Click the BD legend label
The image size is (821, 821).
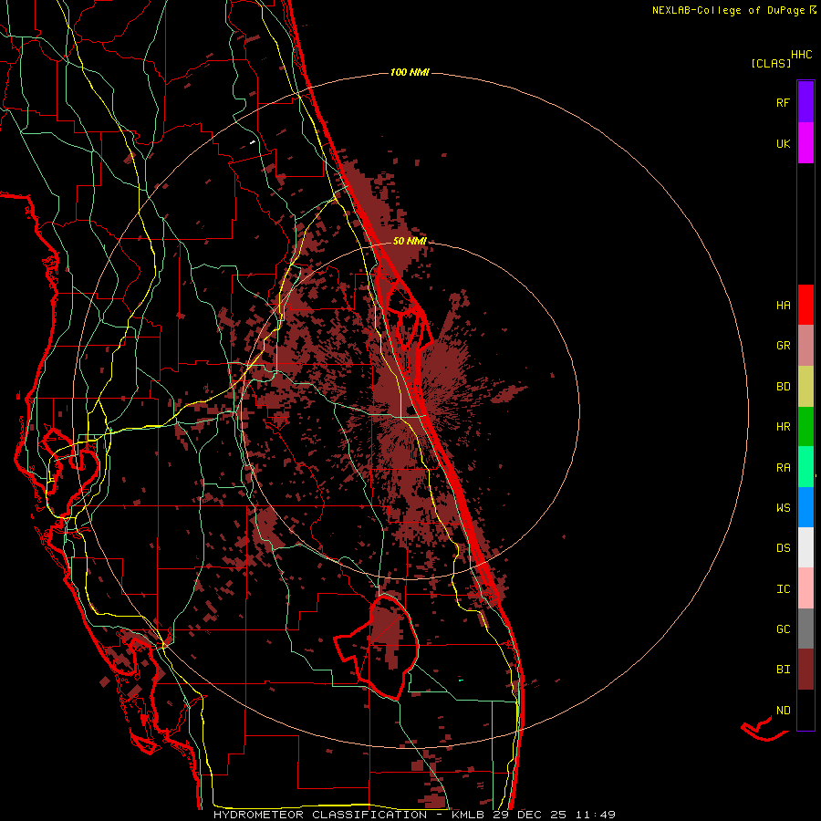tap(783, 387)
